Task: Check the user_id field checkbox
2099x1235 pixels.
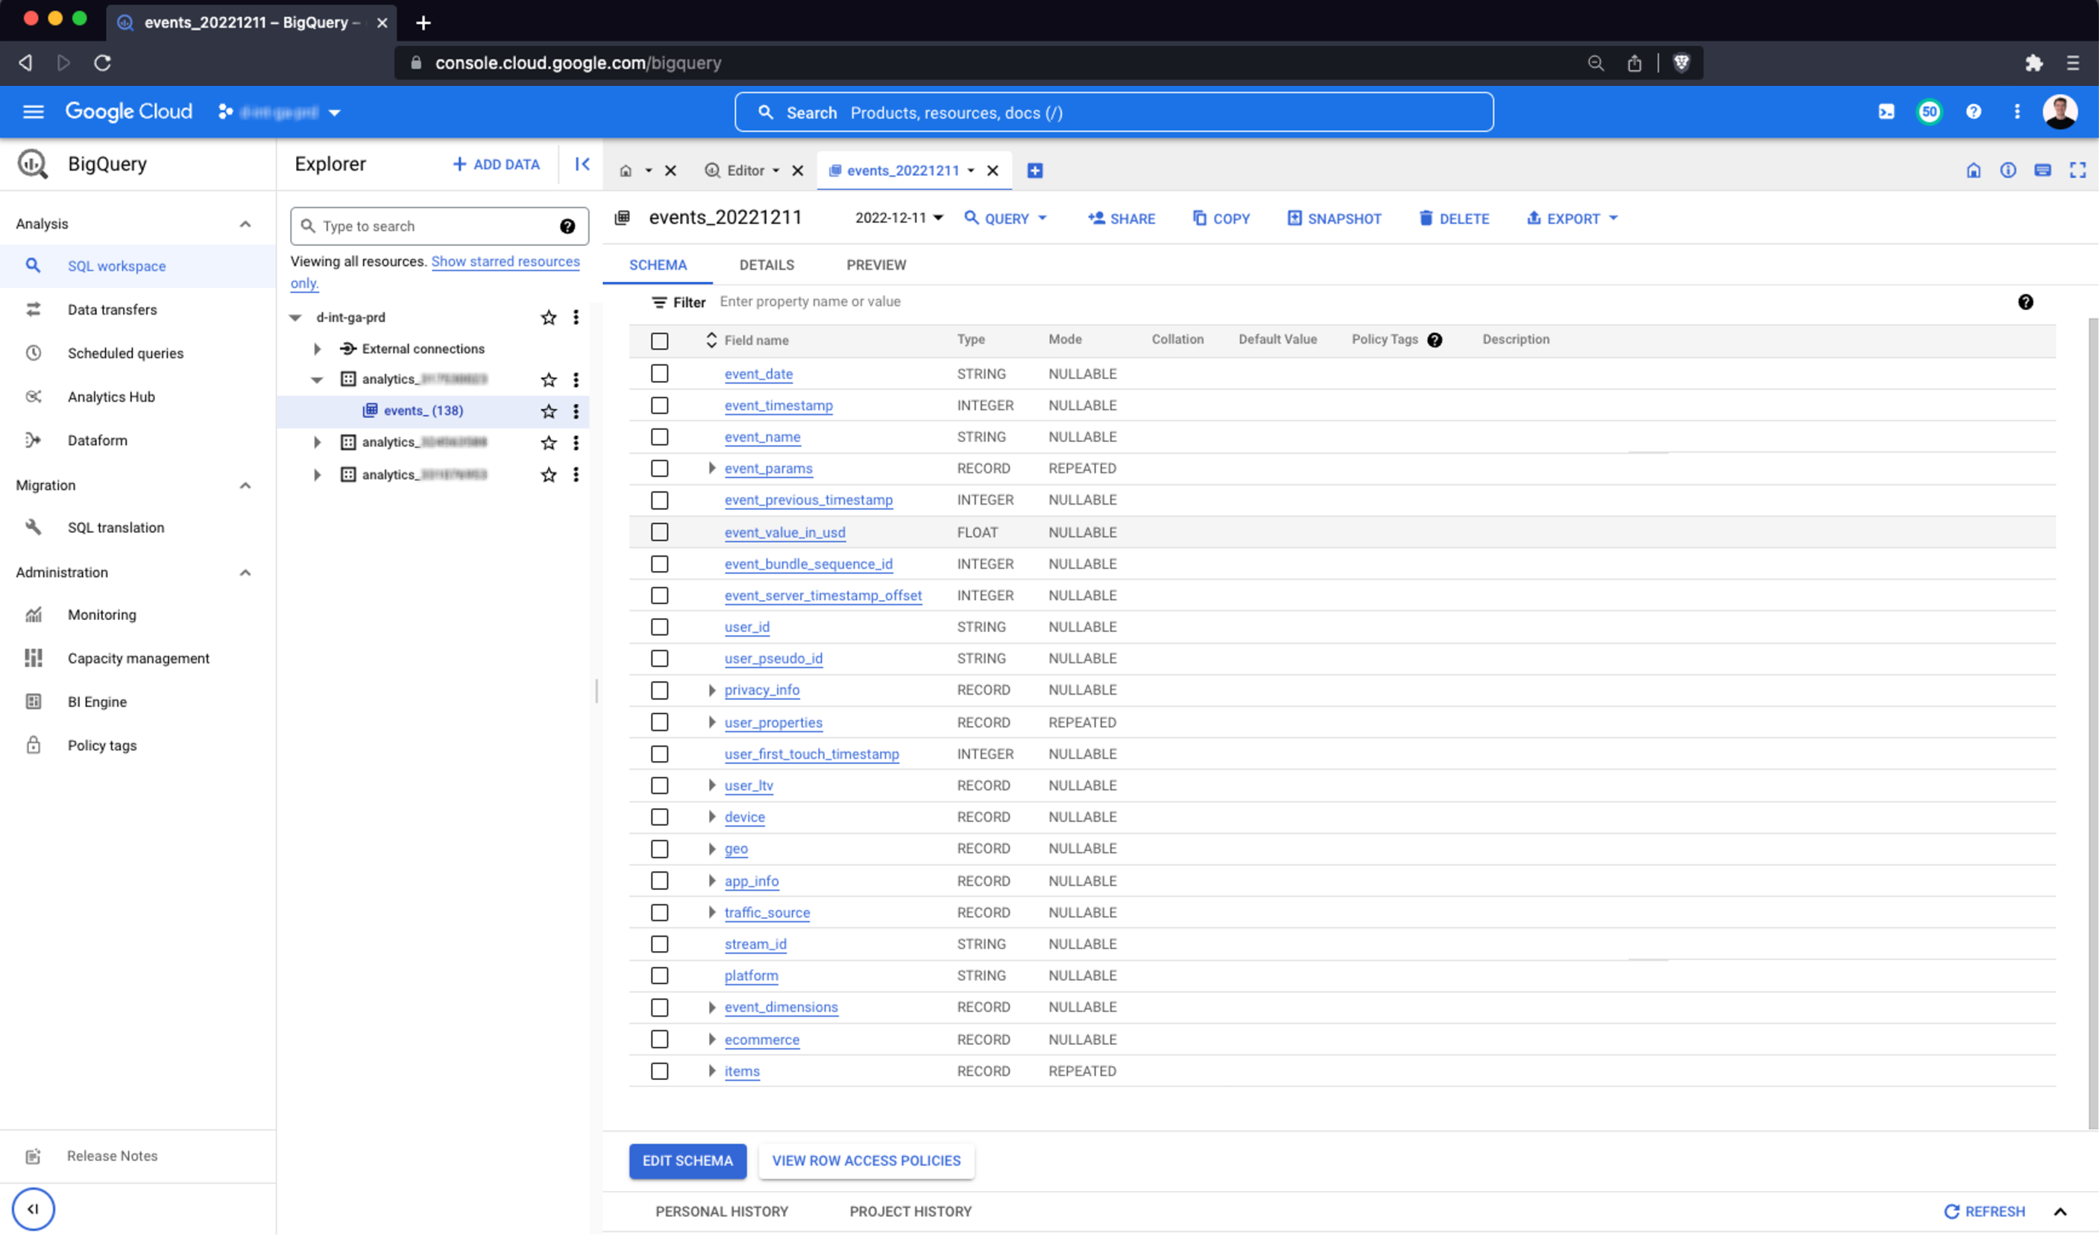Action: coord(659,627)
